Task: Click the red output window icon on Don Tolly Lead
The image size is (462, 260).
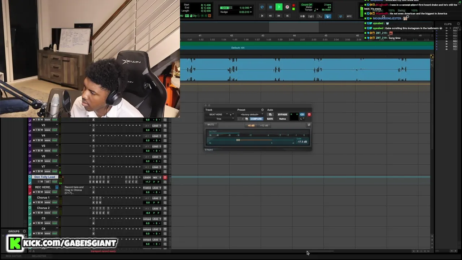Action: point(165,177)
